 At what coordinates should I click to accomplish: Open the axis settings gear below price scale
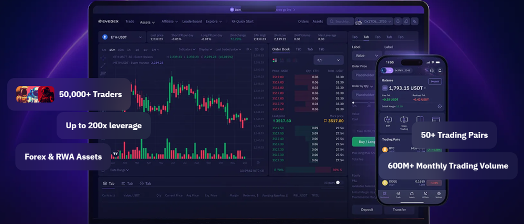click(x=258, y=163)
